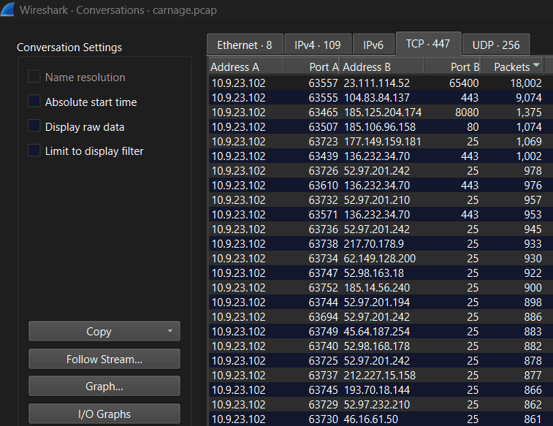Click port 63610 in Port A column
The height and width of the screenshot is (426, 553).
click(323, 185)
